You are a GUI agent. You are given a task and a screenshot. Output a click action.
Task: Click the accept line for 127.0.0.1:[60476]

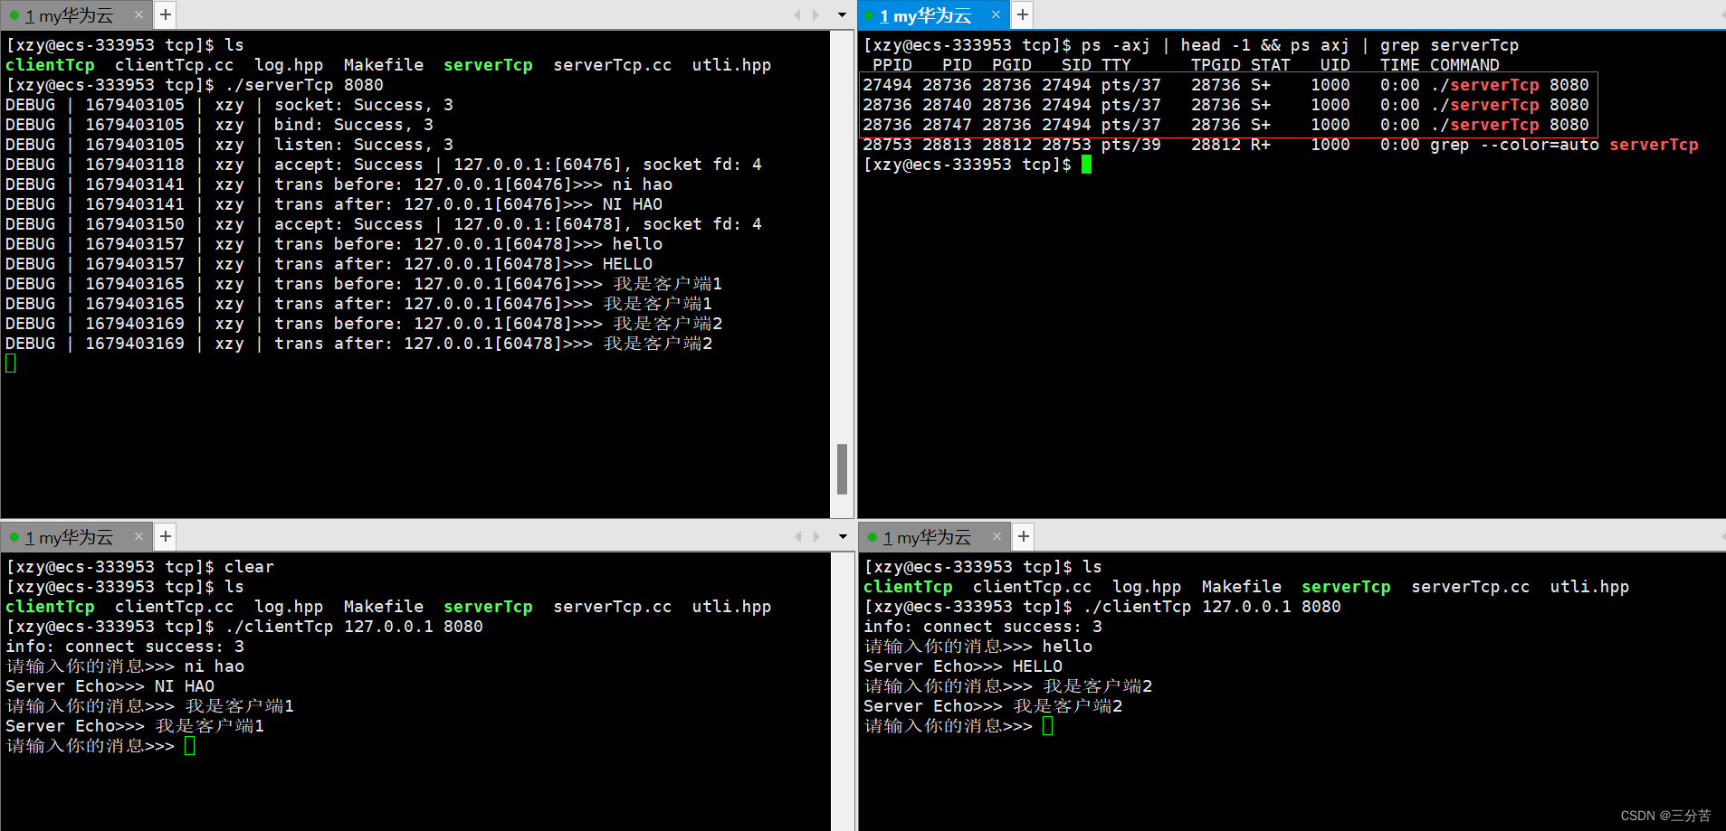384,165
